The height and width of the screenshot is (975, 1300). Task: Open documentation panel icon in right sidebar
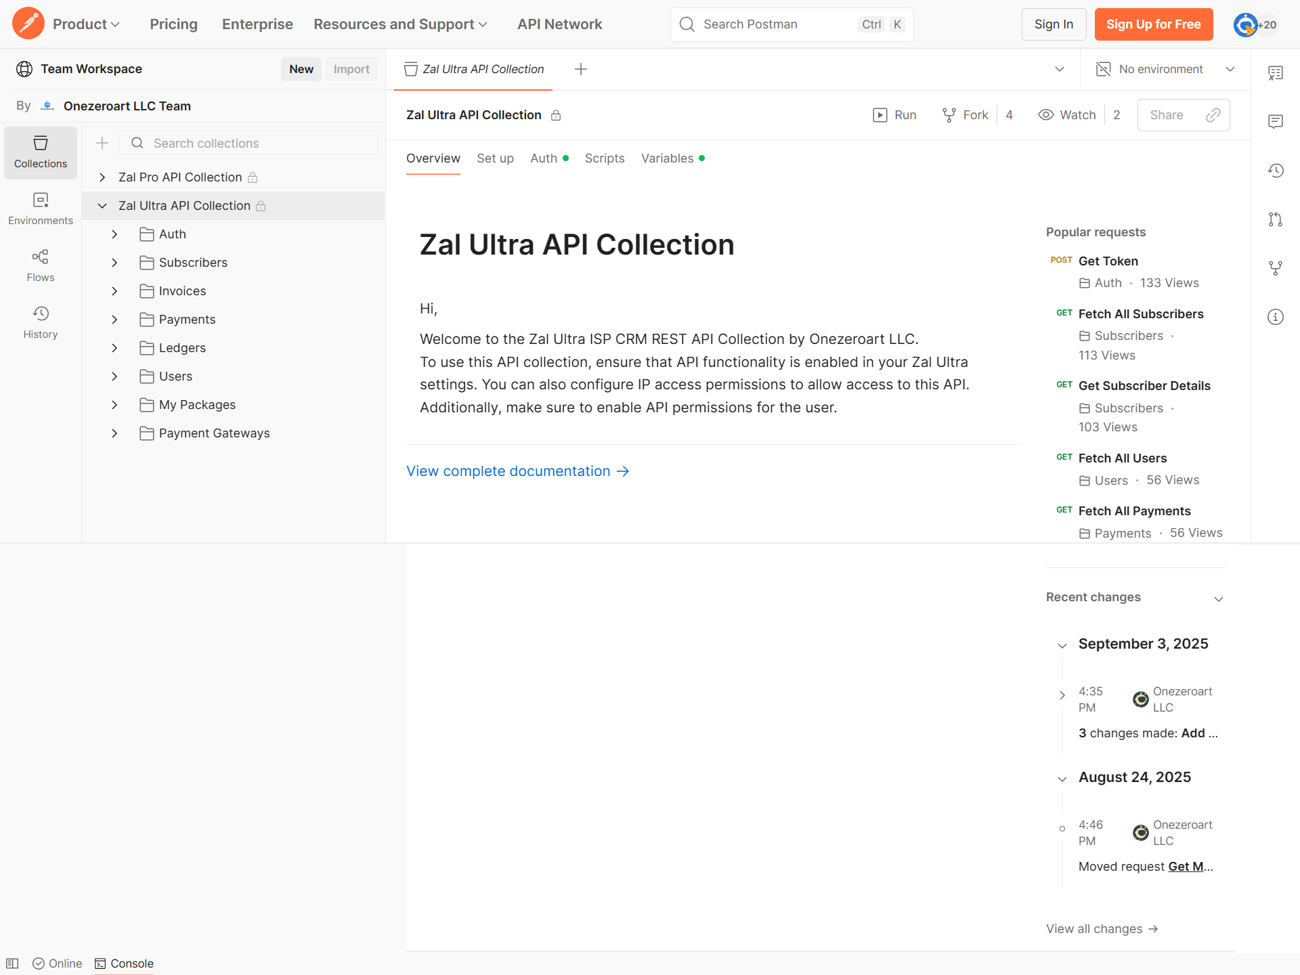[1276, 73]
